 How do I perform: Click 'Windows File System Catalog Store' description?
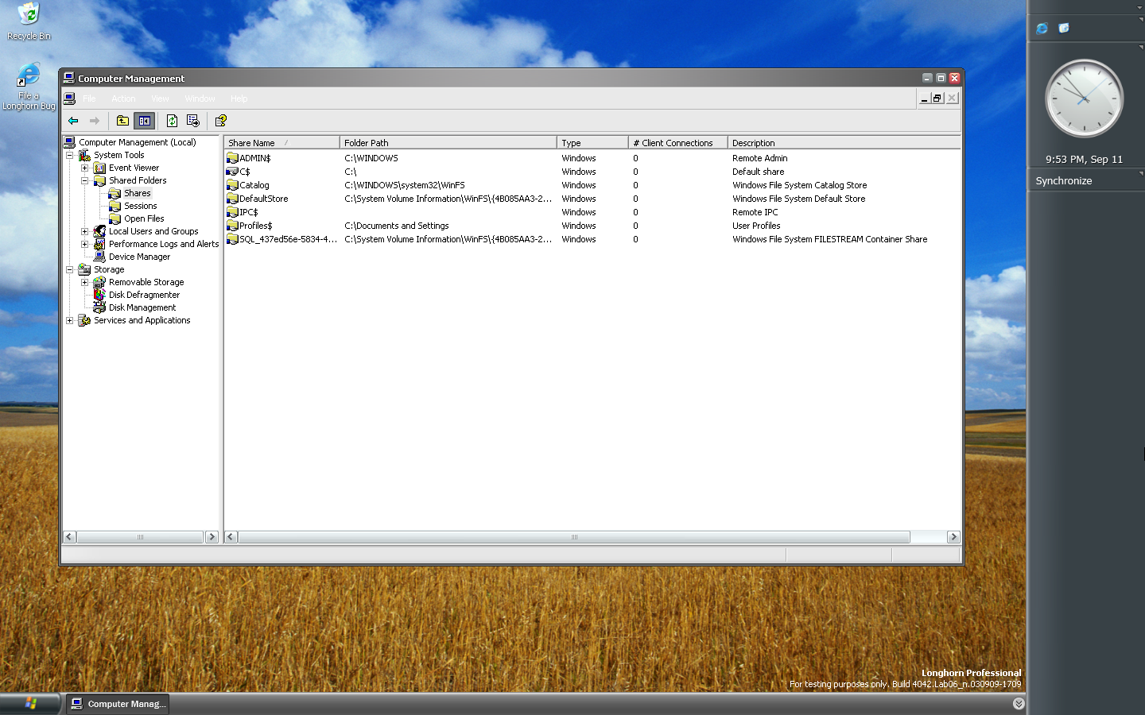click(x=799, y=185)
